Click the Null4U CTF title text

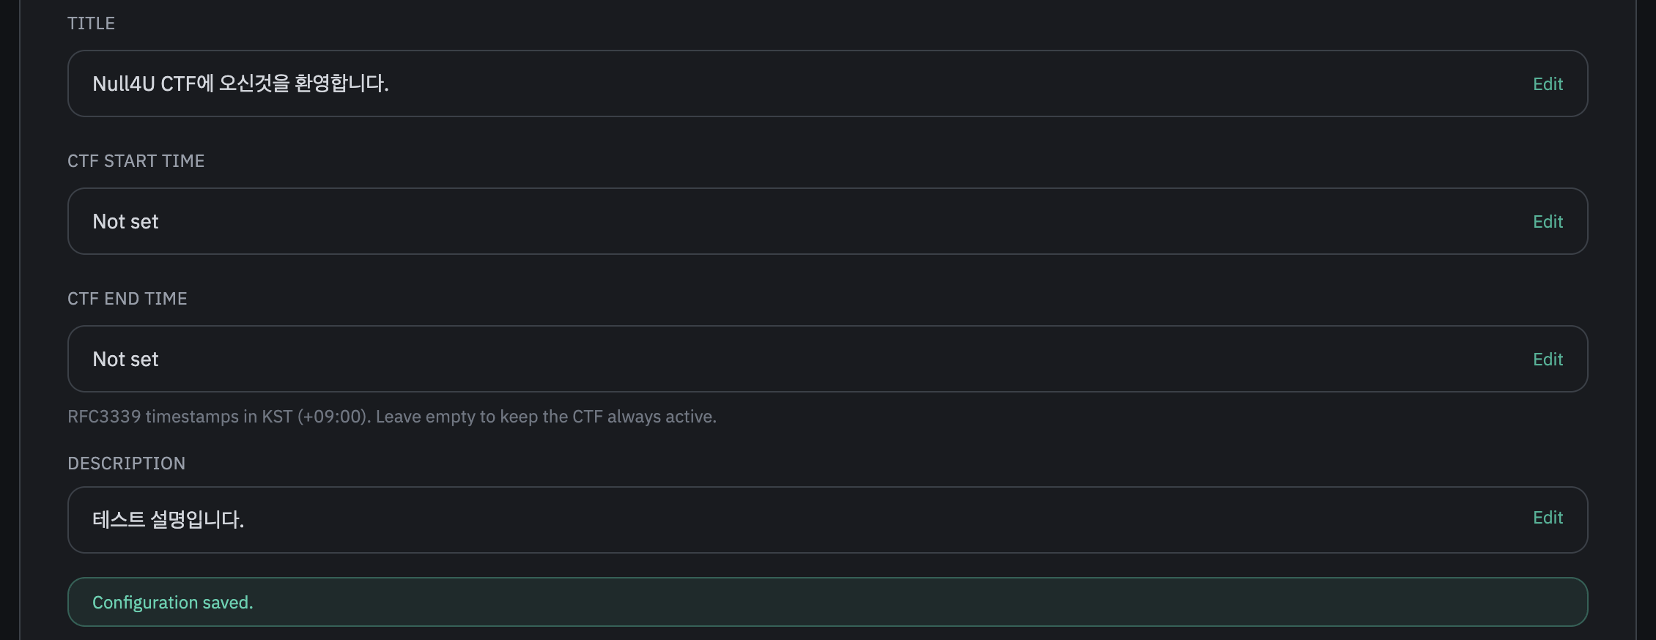pos(240,83)
